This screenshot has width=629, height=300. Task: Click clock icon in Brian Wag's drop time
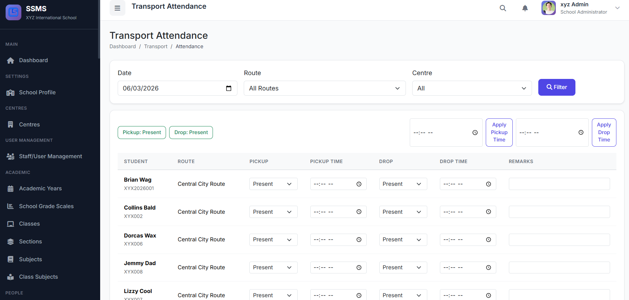pos(488,184)
